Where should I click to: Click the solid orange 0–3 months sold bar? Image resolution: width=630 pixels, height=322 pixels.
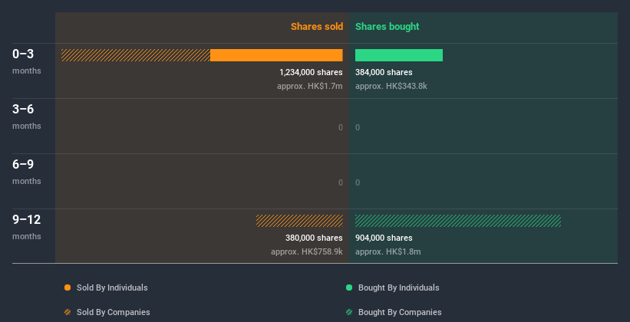pyautogui.click(x=276, y=55)
